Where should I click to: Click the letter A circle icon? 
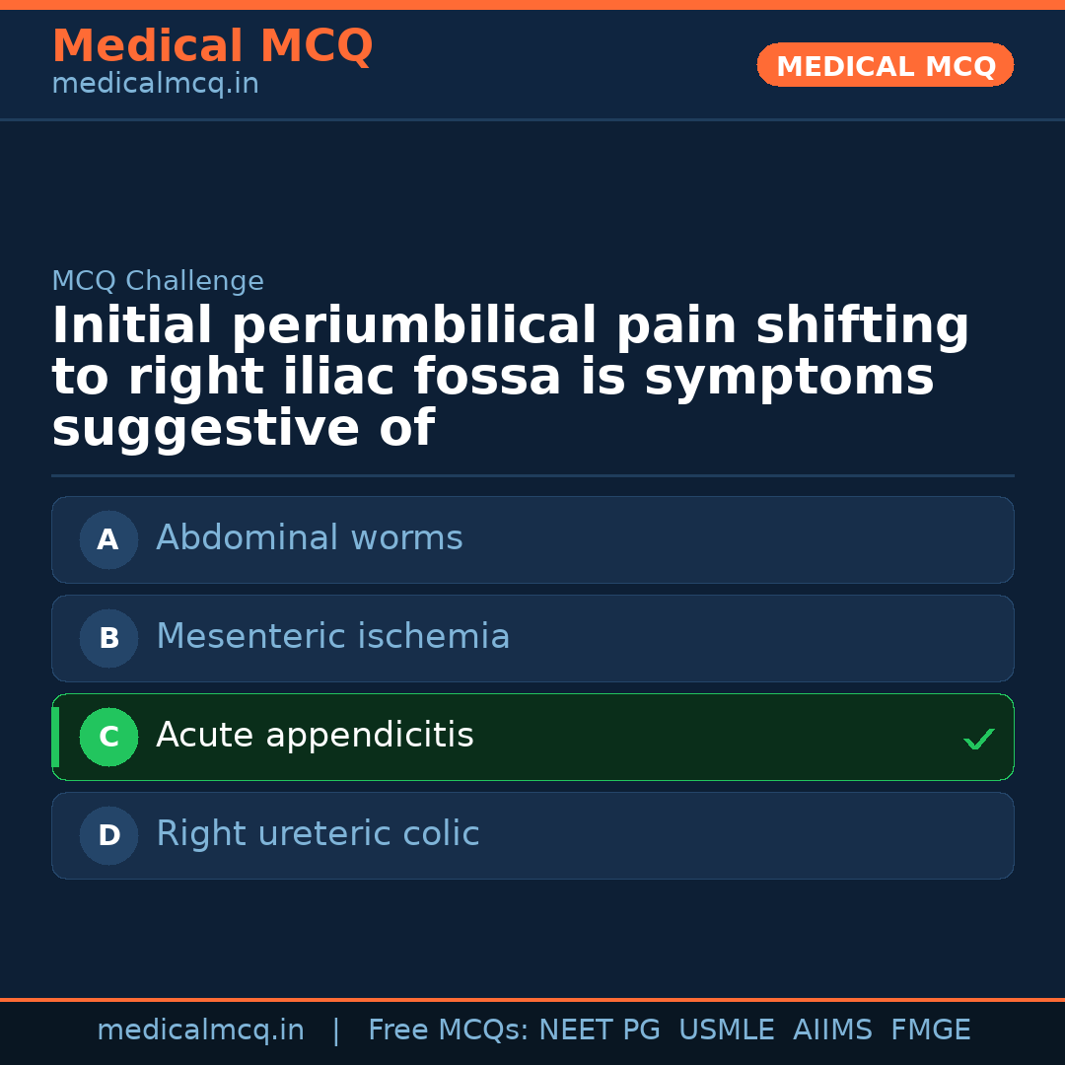pos(108,539)
